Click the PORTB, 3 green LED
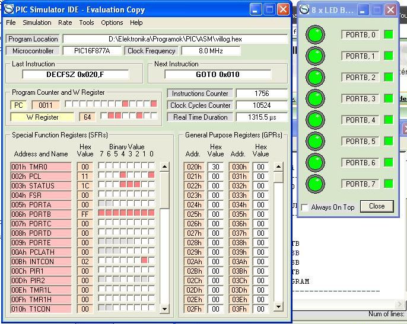This screenshot has width=407, height=324. pyautogui.click(x=316, y=98)
